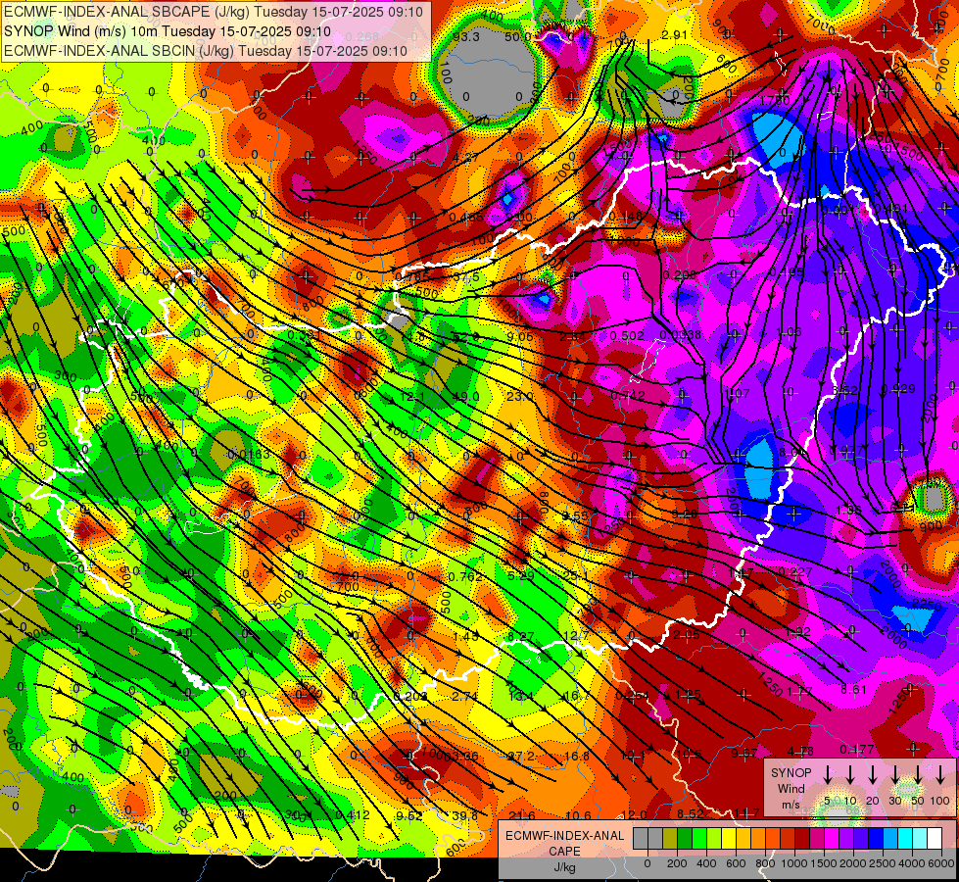Select the olive CAPE legend swatch
The height and width of the screenshot is (882, 959).
point(670,839)
